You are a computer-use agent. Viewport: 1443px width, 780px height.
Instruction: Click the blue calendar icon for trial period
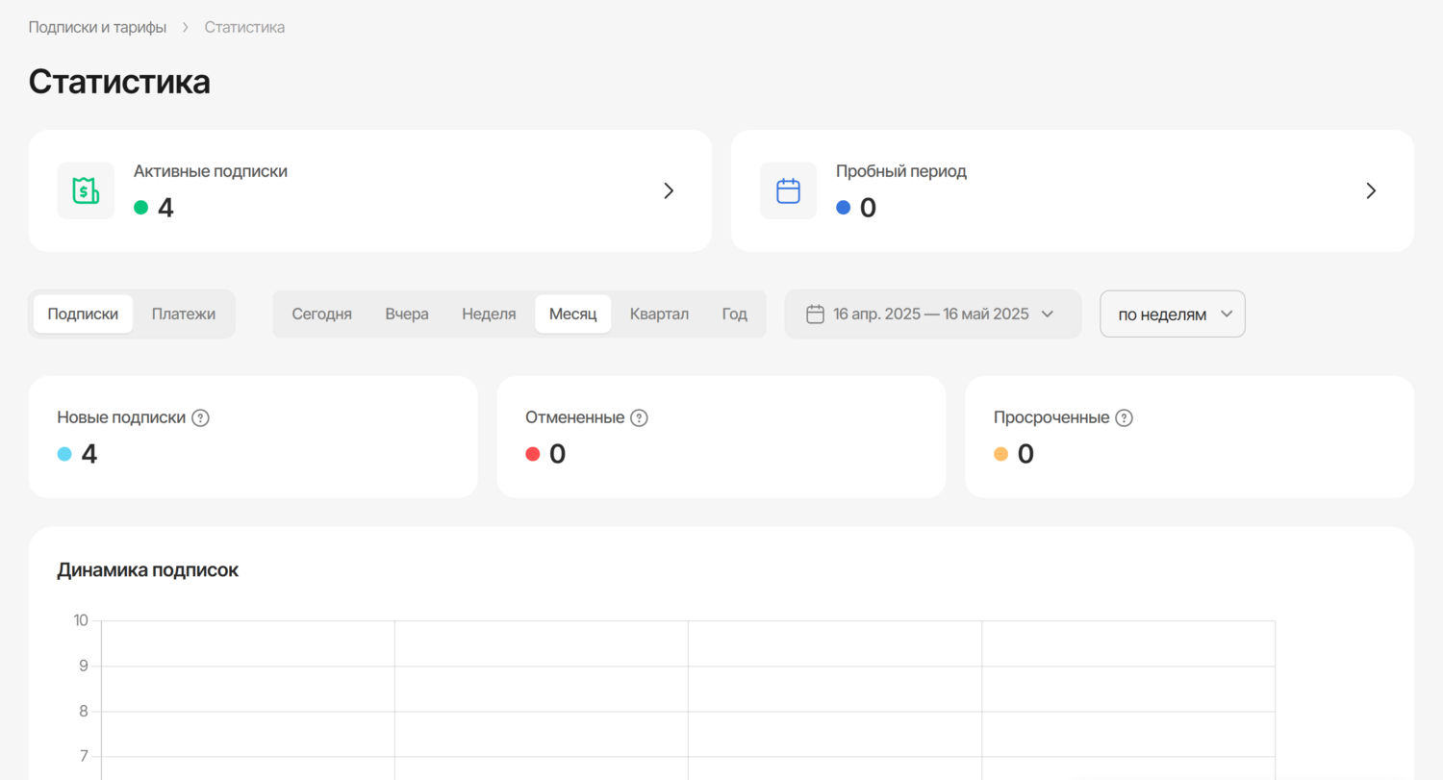(x=788, y=190)
